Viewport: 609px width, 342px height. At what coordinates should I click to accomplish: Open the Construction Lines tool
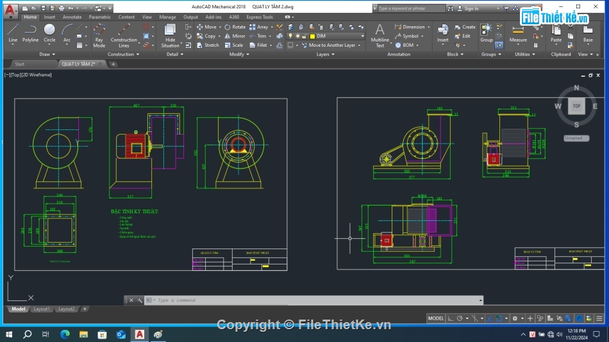tap(124, 35)
